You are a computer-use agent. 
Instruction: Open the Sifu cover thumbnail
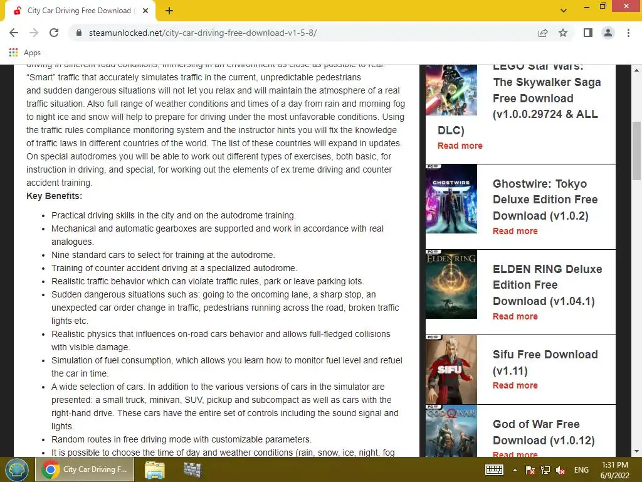[x=451, y=370]
